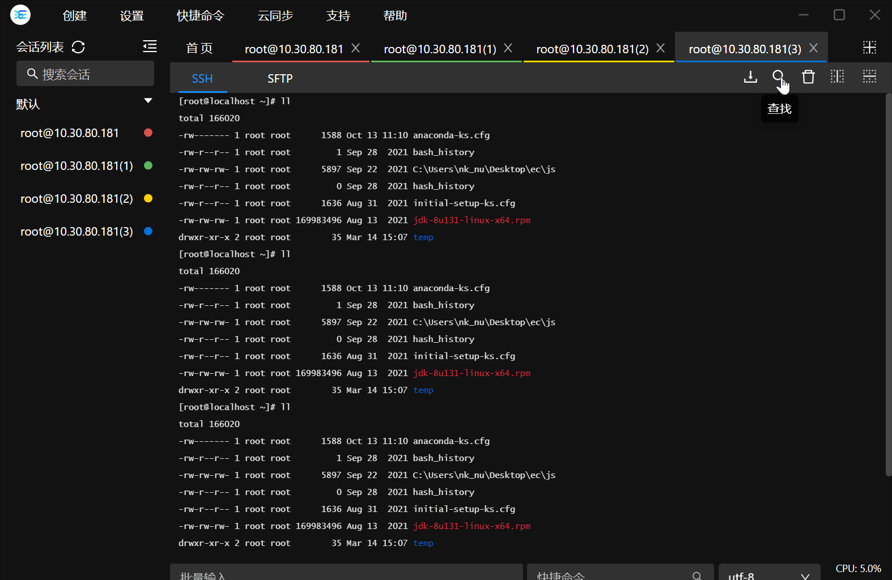This screenshot has height=580, width=892.
Task: Click green status dot of root@10.30.80.181(1)
Action: [x=148, y=165]
